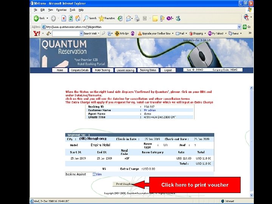This screenshot has height=204, width=272.
Task: Expand Yahoo toolbar overflow chevron
Action: pyautogui.click(x=250, y=33)
